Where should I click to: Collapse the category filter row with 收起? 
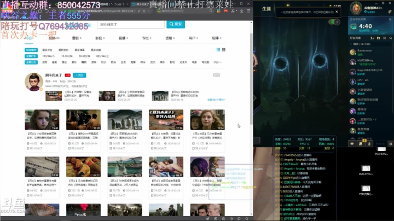tap(218, 62)
